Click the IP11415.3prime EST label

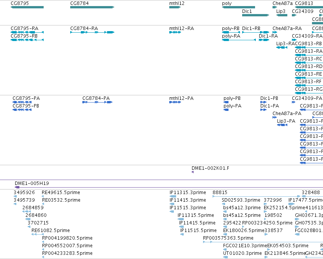pos(187,200)
